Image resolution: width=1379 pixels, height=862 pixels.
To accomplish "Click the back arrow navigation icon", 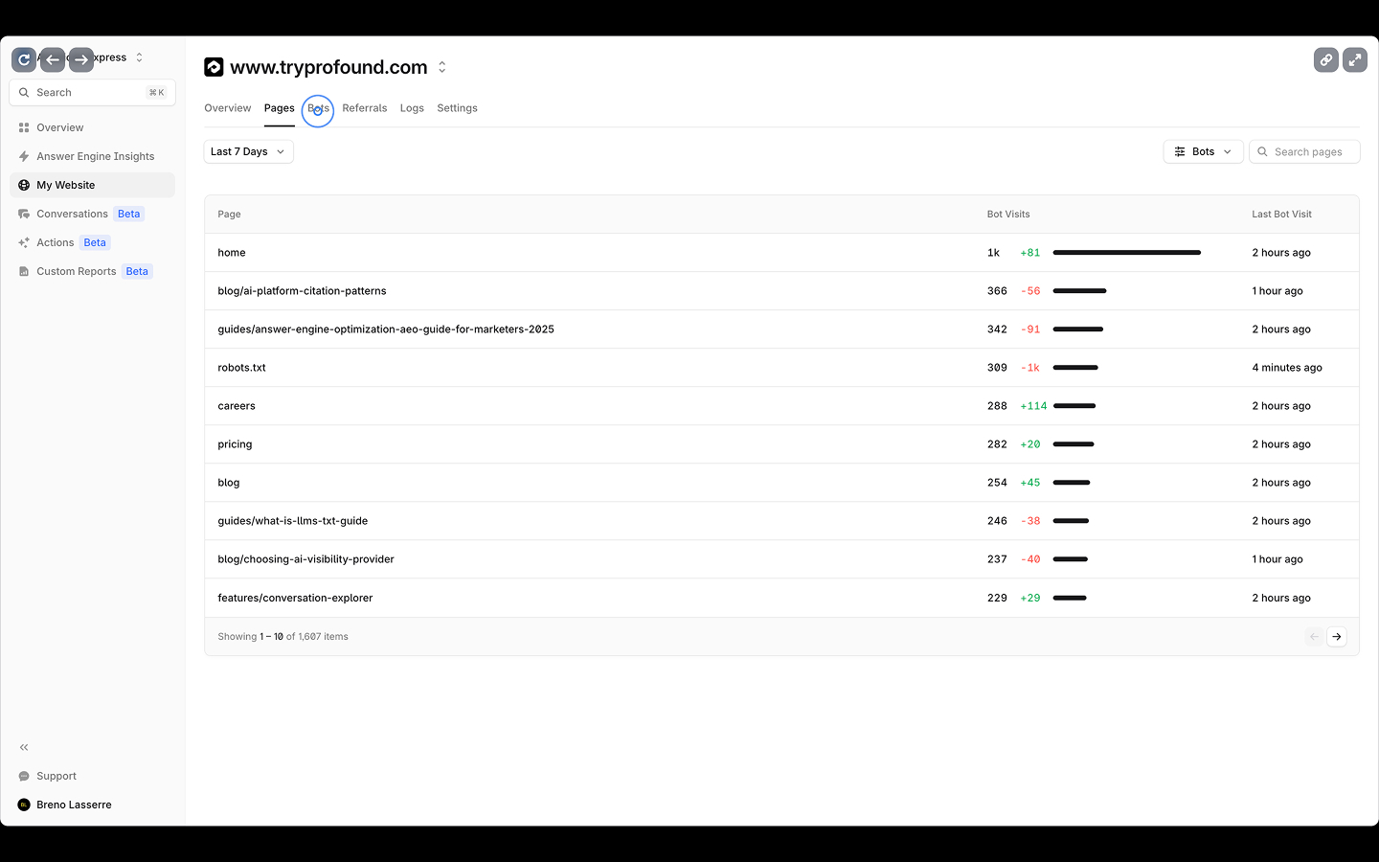I will click(x=53, y=59).
